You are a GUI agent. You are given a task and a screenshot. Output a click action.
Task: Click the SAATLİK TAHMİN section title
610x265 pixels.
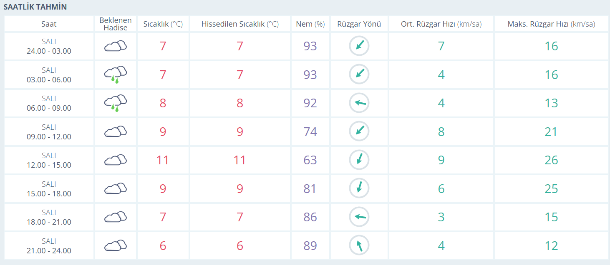pos(35,7)
